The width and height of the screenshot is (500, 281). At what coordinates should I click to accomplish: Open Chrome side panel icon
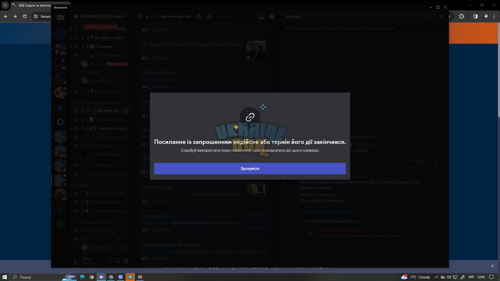[475, 16]
